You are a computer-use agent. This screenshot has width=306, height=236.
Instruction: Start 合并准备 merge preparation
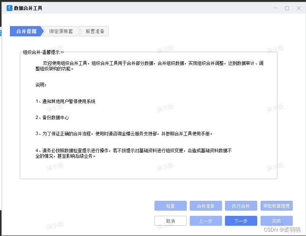coord(205,206)
